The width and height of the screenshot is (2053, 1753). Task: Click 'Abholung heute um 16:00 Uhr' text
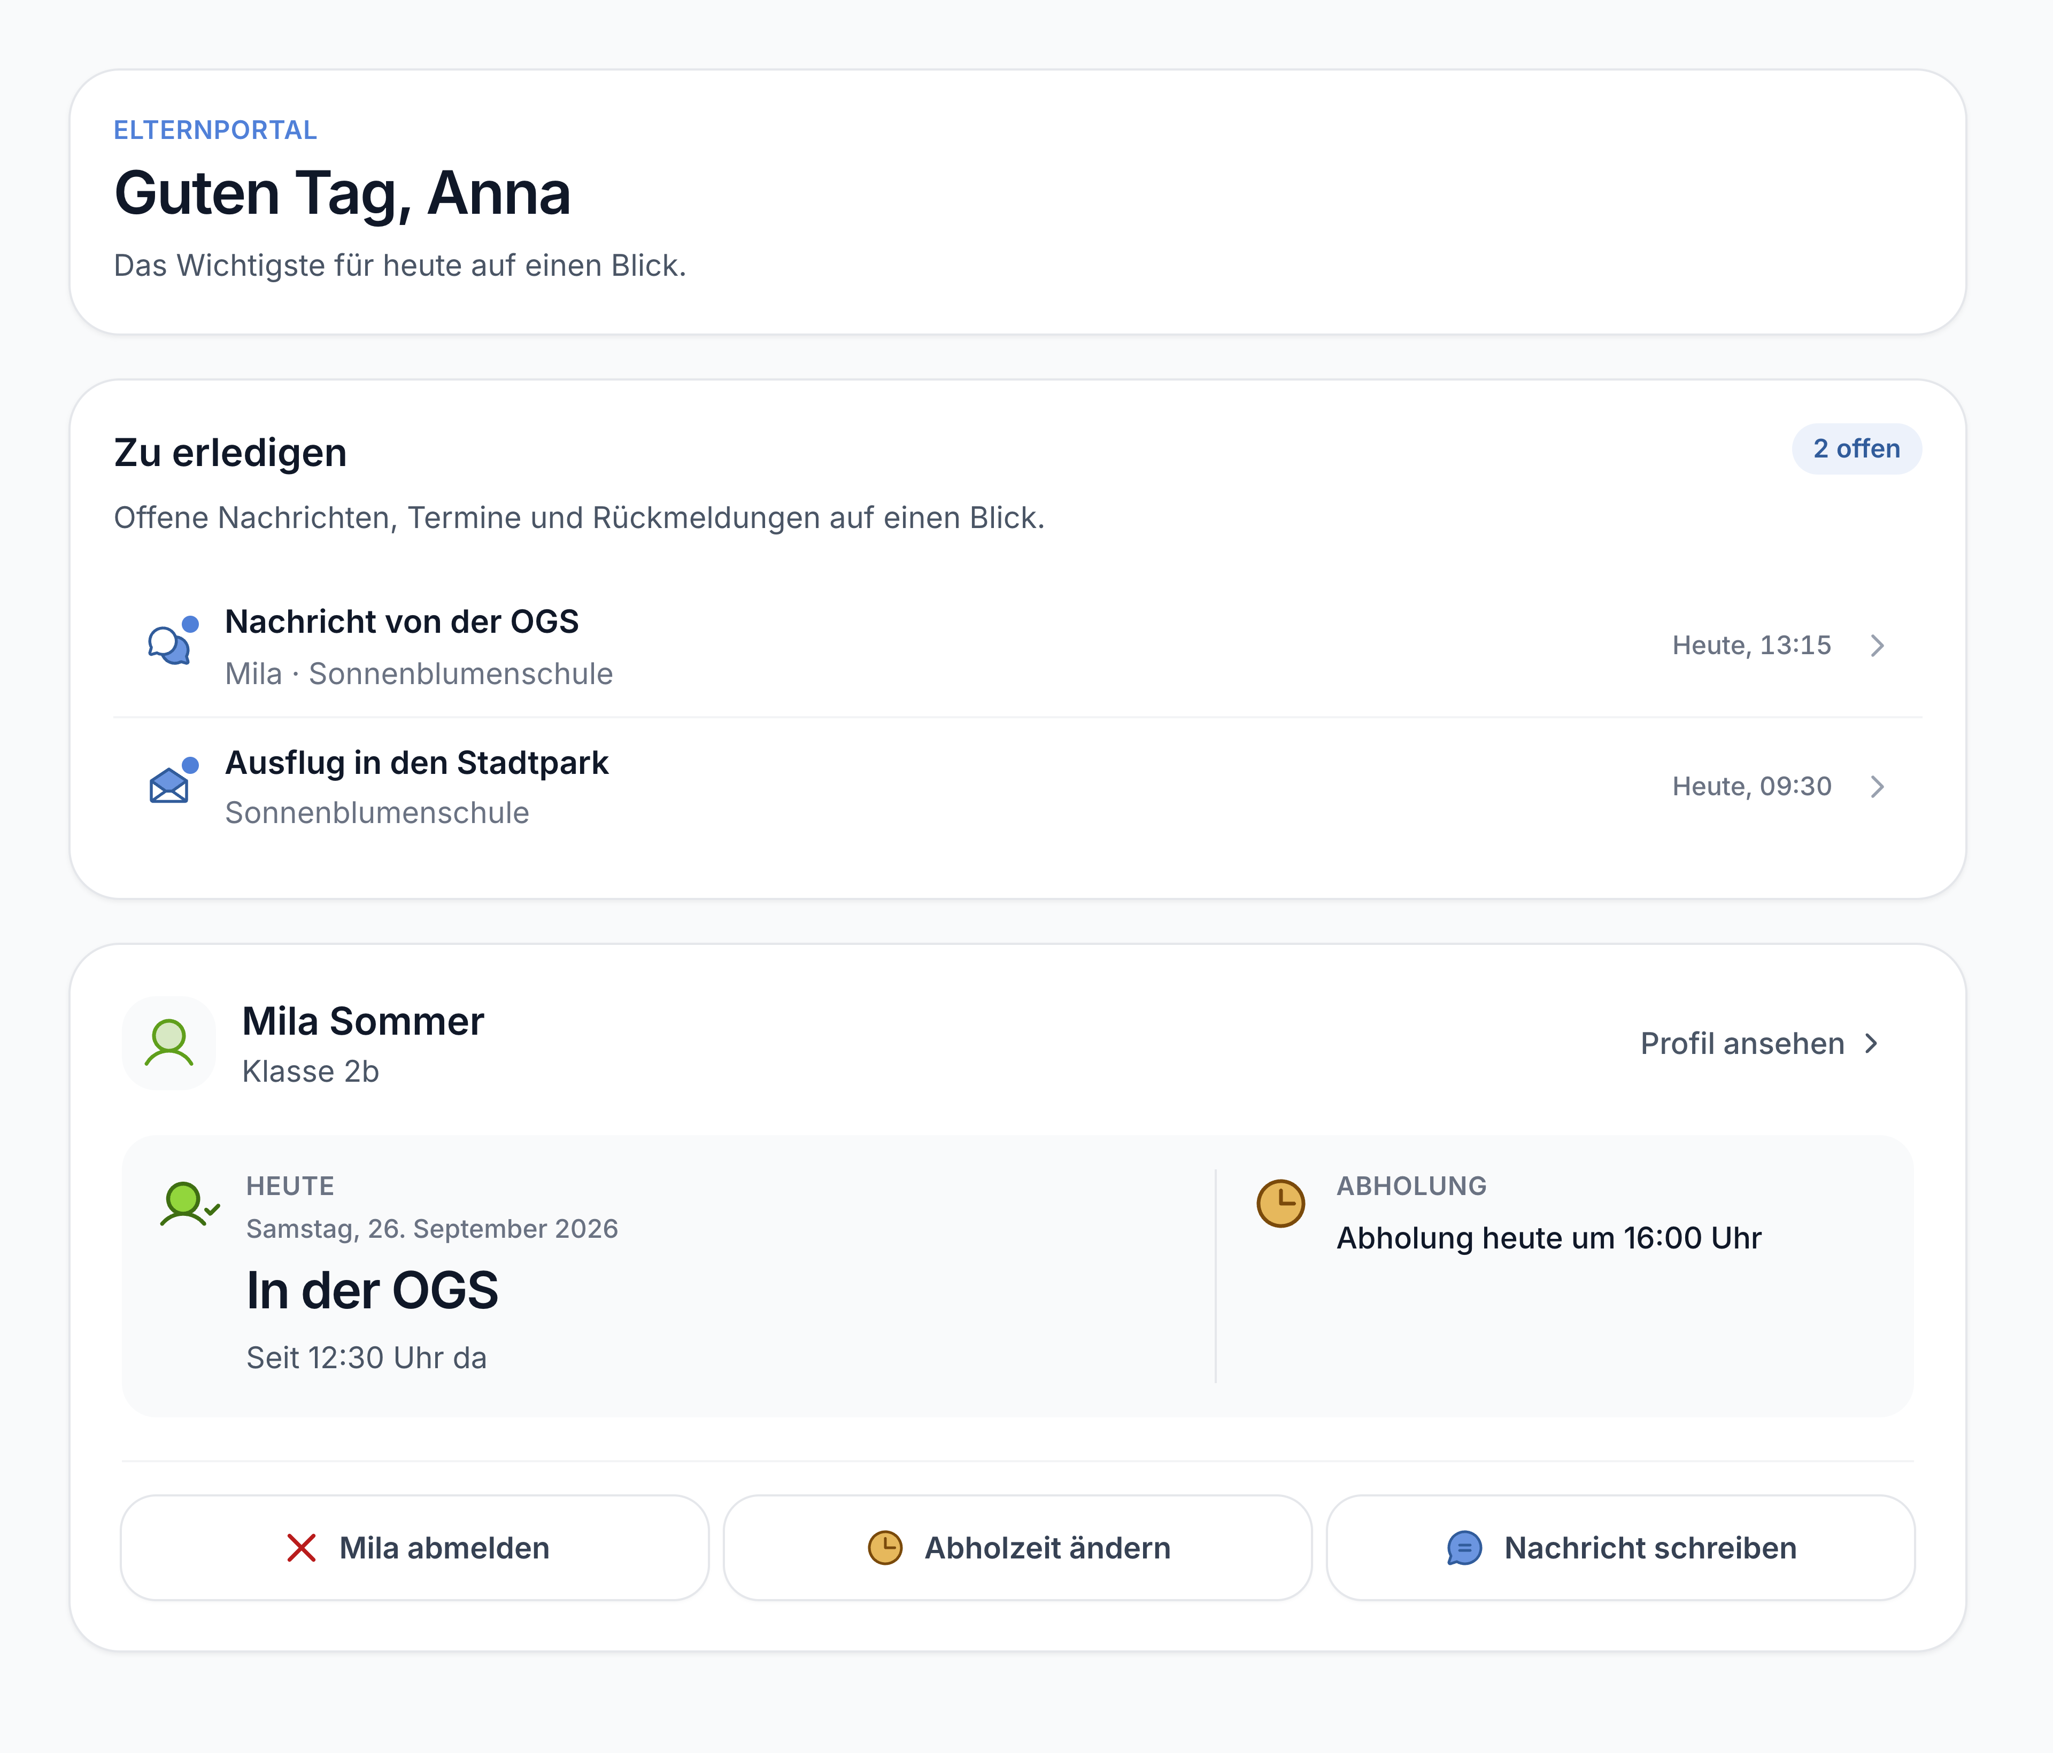(x=1549, y=1238)
